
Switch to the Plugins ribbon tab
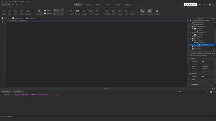[128, 5]
